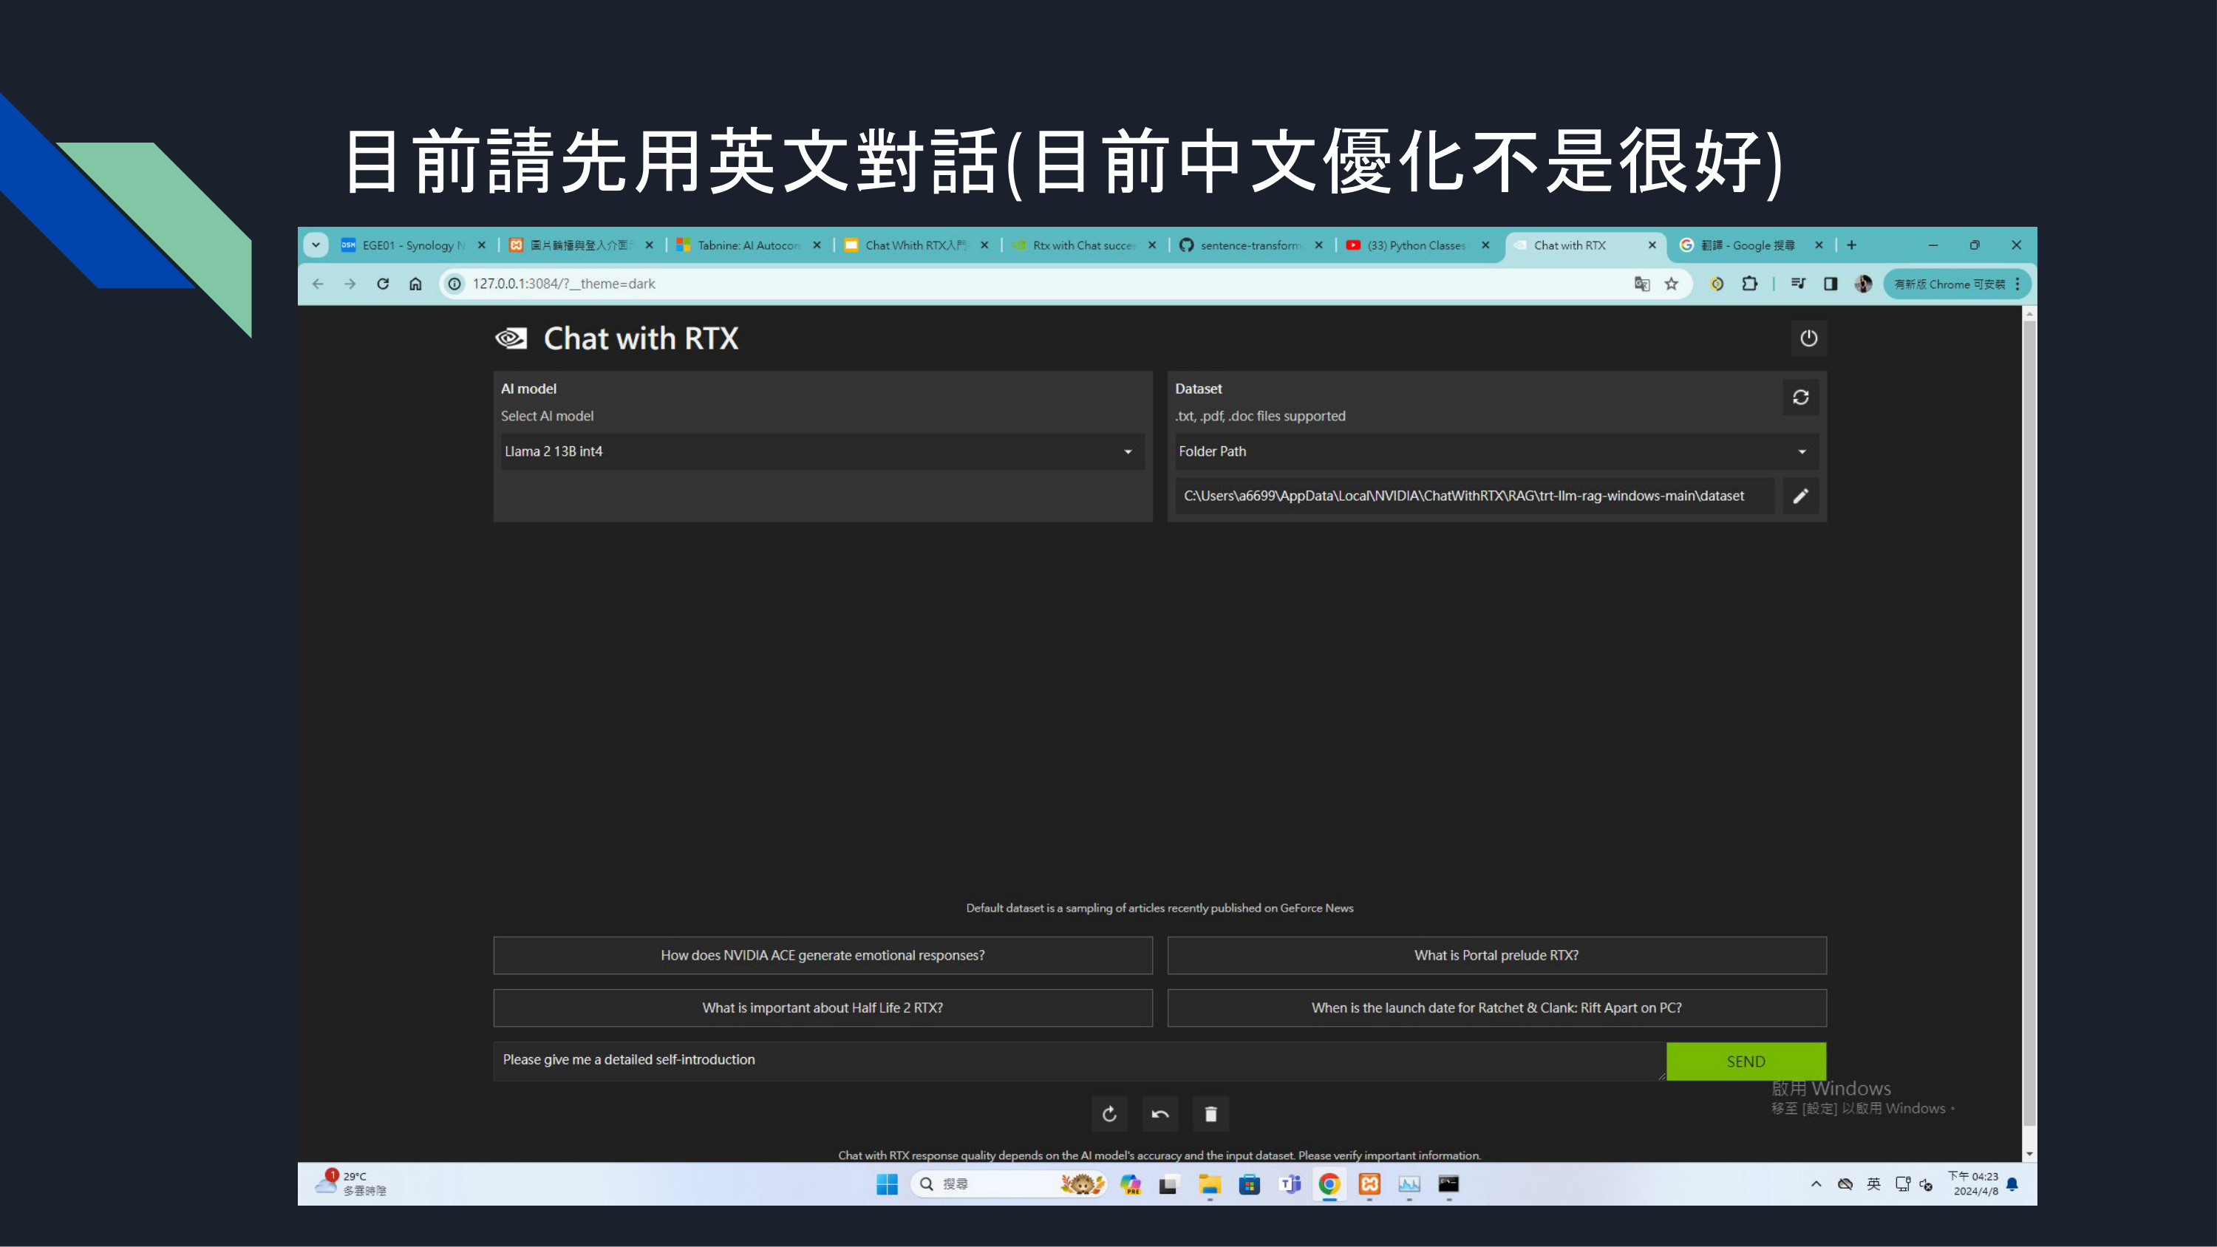Screen dimensions: 2217x1247
Task: Click the power shutdown icon in Chat with RTX
Action: point(1808,338)
